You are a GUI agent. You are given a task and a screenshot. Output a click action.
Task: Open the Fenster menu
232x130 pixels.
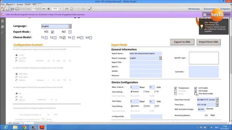28,4
